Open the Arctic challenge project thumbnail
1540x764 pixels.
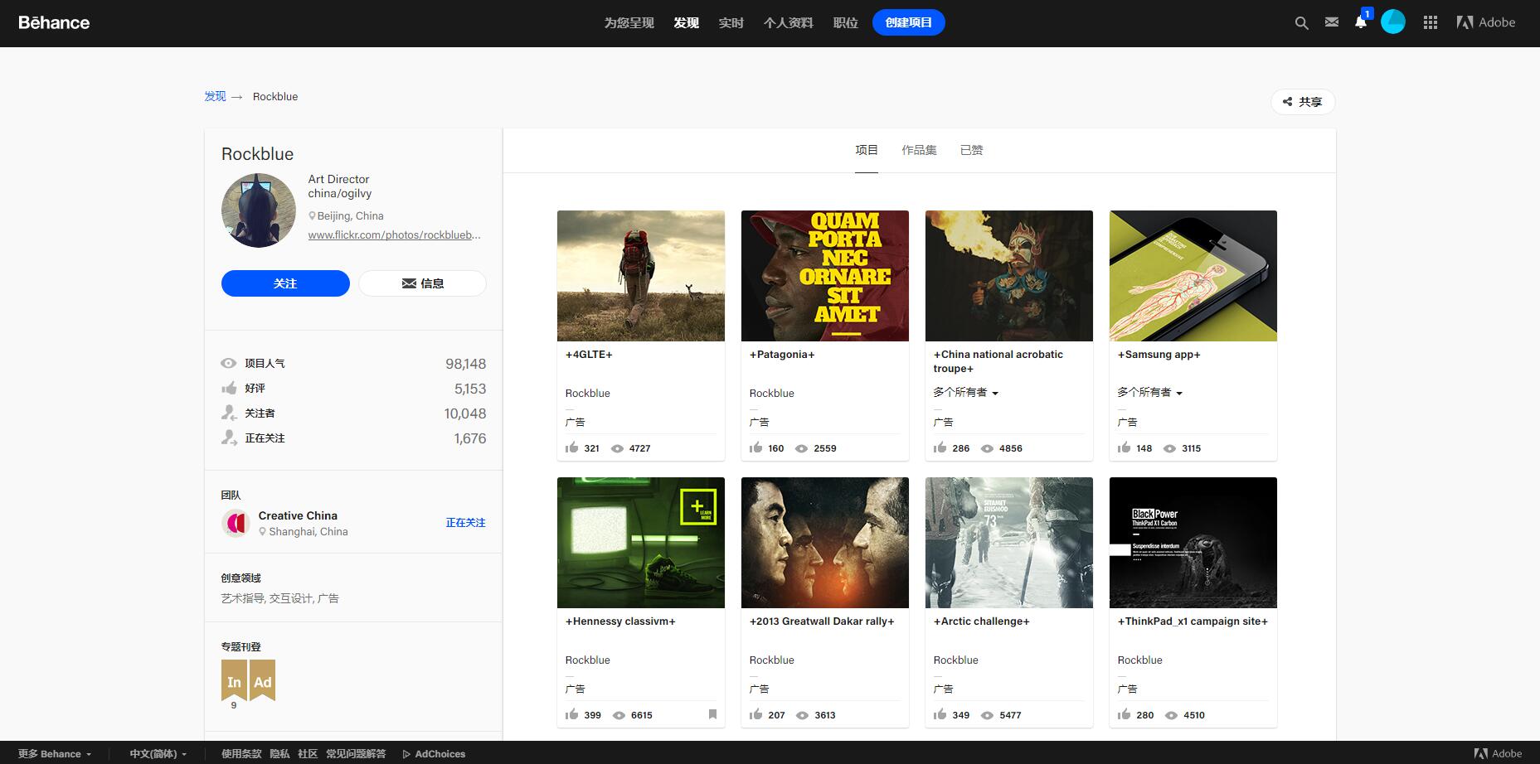pos(1009,543)
